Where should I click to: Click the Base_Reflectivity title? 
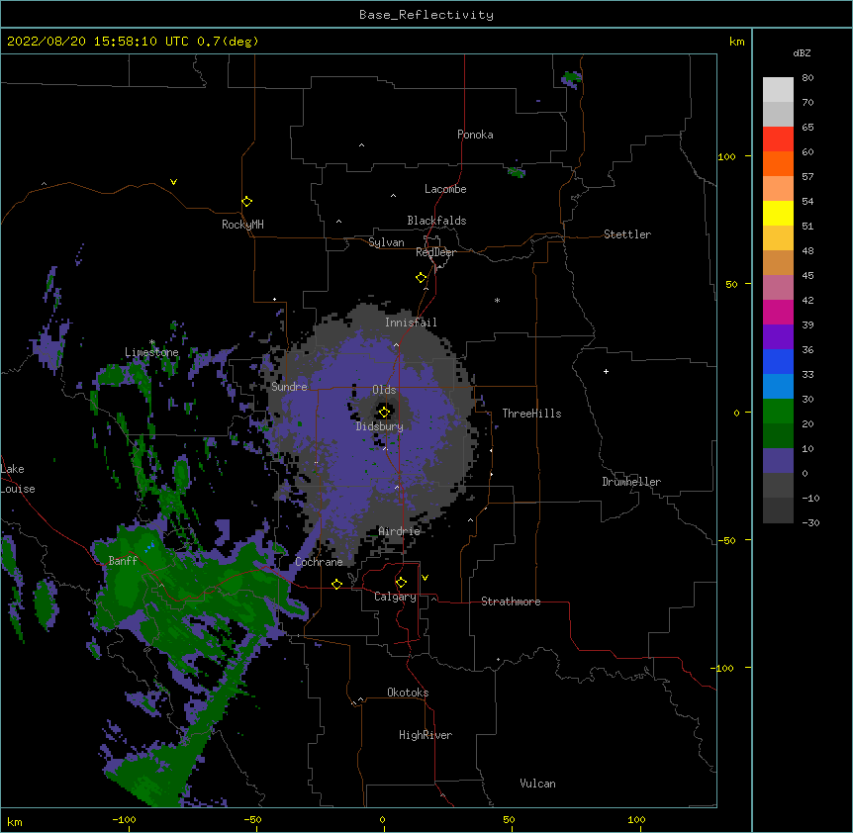pyautogui.click(x=426, y=15)
